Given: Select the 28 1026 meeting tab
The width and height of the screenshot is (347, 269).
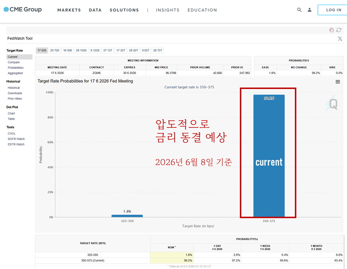Looking at the screenshot, I should tap(81, 50).
